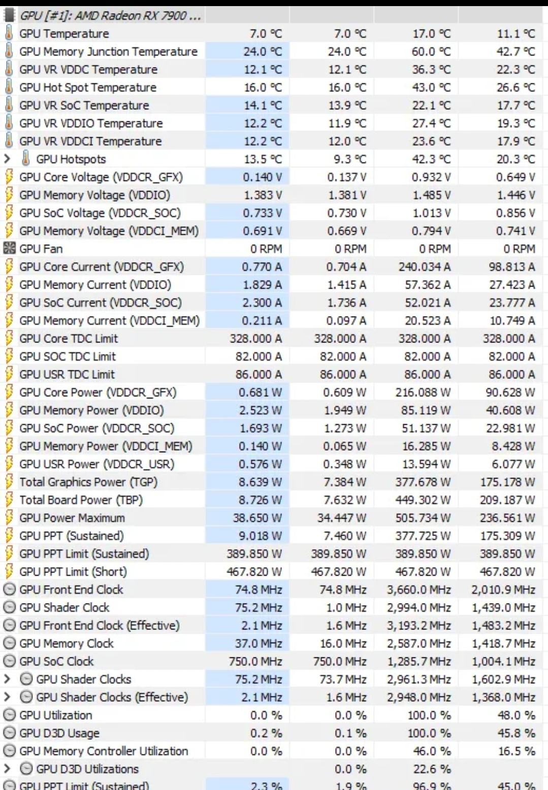Select the GPU VR VDDCI Temperature label
This screenshot has width=548, height=790.
coord(90,141)
